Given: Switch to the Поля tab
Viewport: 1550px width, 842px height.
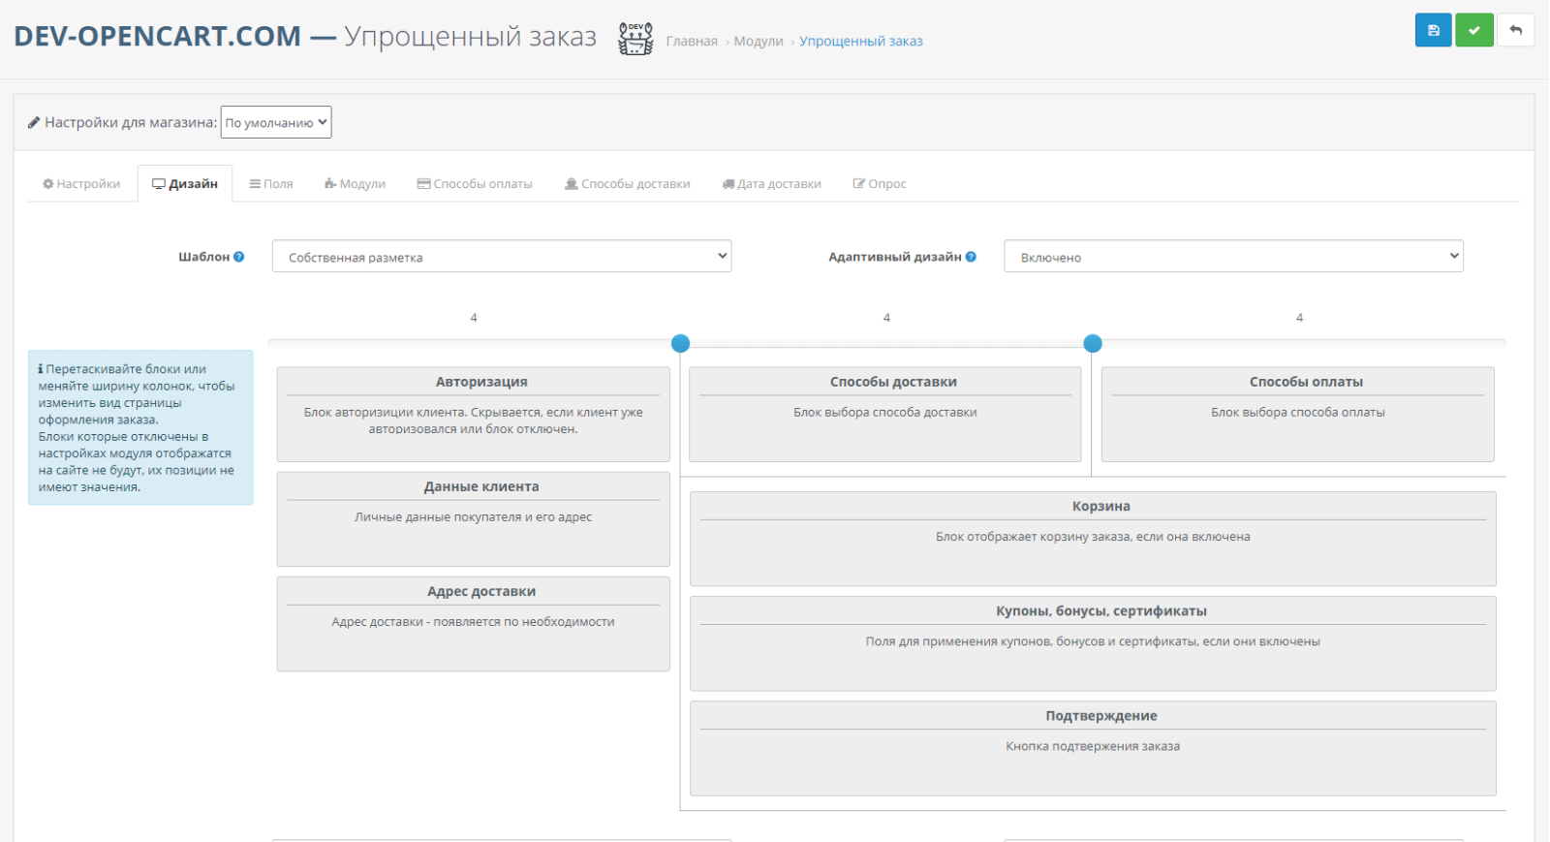Looking at the screenshot, I should 271,184.
